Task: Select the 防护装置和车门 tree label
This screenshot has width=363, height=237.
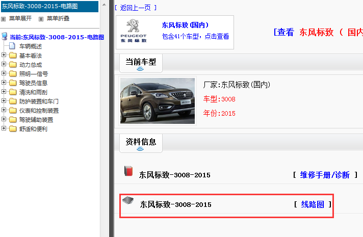Action: click(x=39, y=101)
